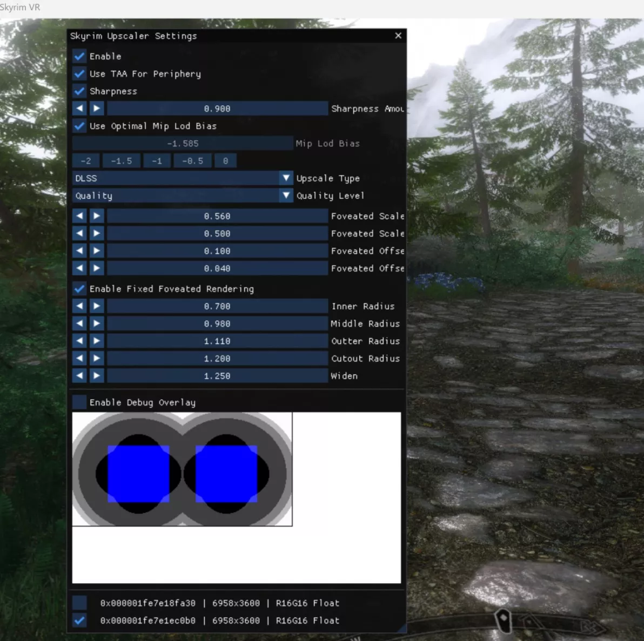Pick the -1 Mip Lod Bias preset

pos(157,161)
